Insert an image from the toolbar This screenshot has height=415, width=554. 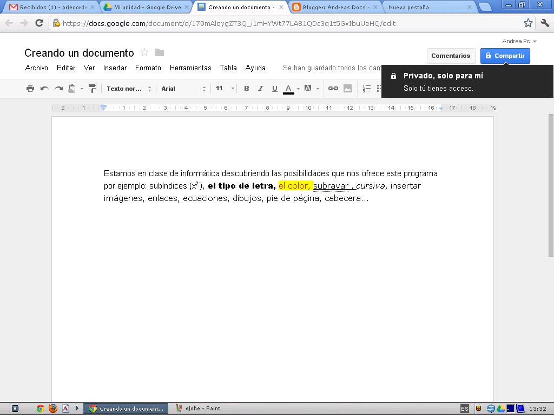pos(347,88)
